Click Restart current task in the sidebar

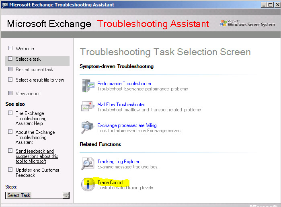point(34,70)
